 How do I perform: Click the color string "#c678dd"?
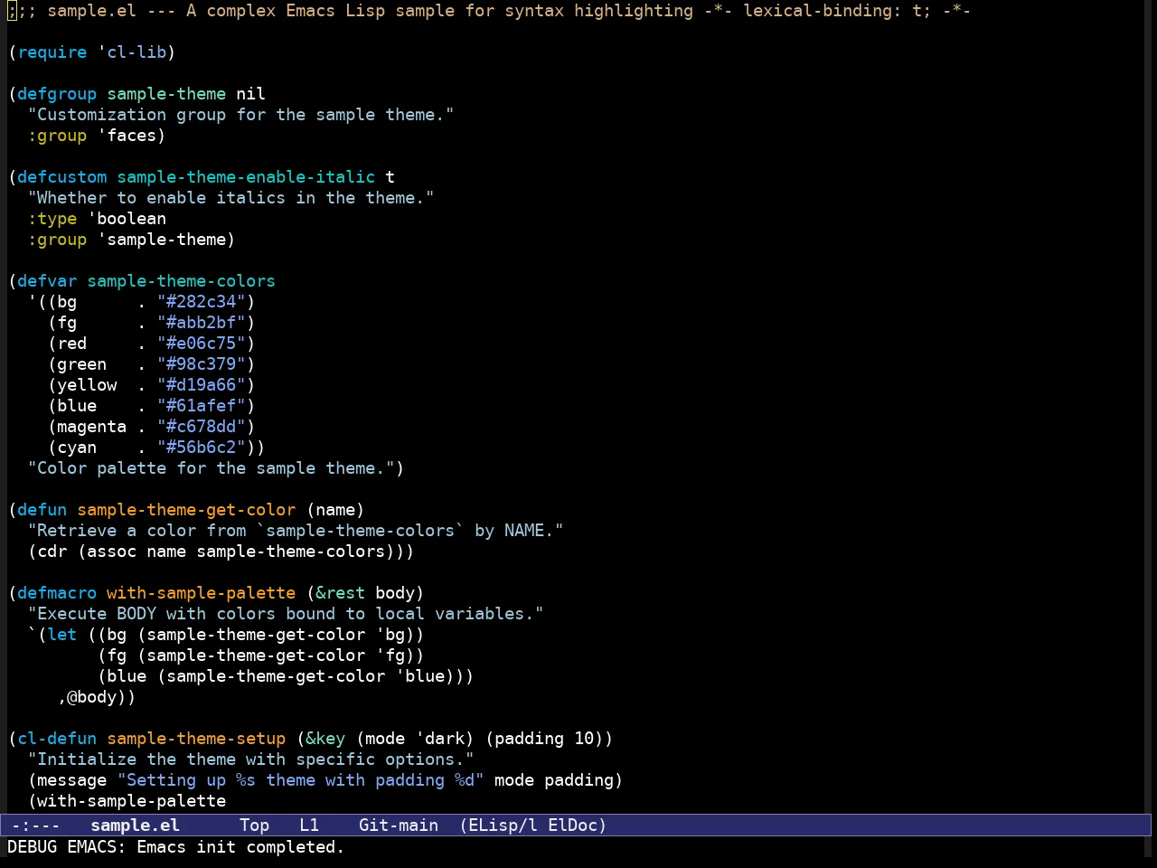coord(202,427)
